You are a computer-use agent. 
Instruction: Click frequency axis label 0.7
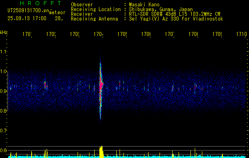pos(3,131)
